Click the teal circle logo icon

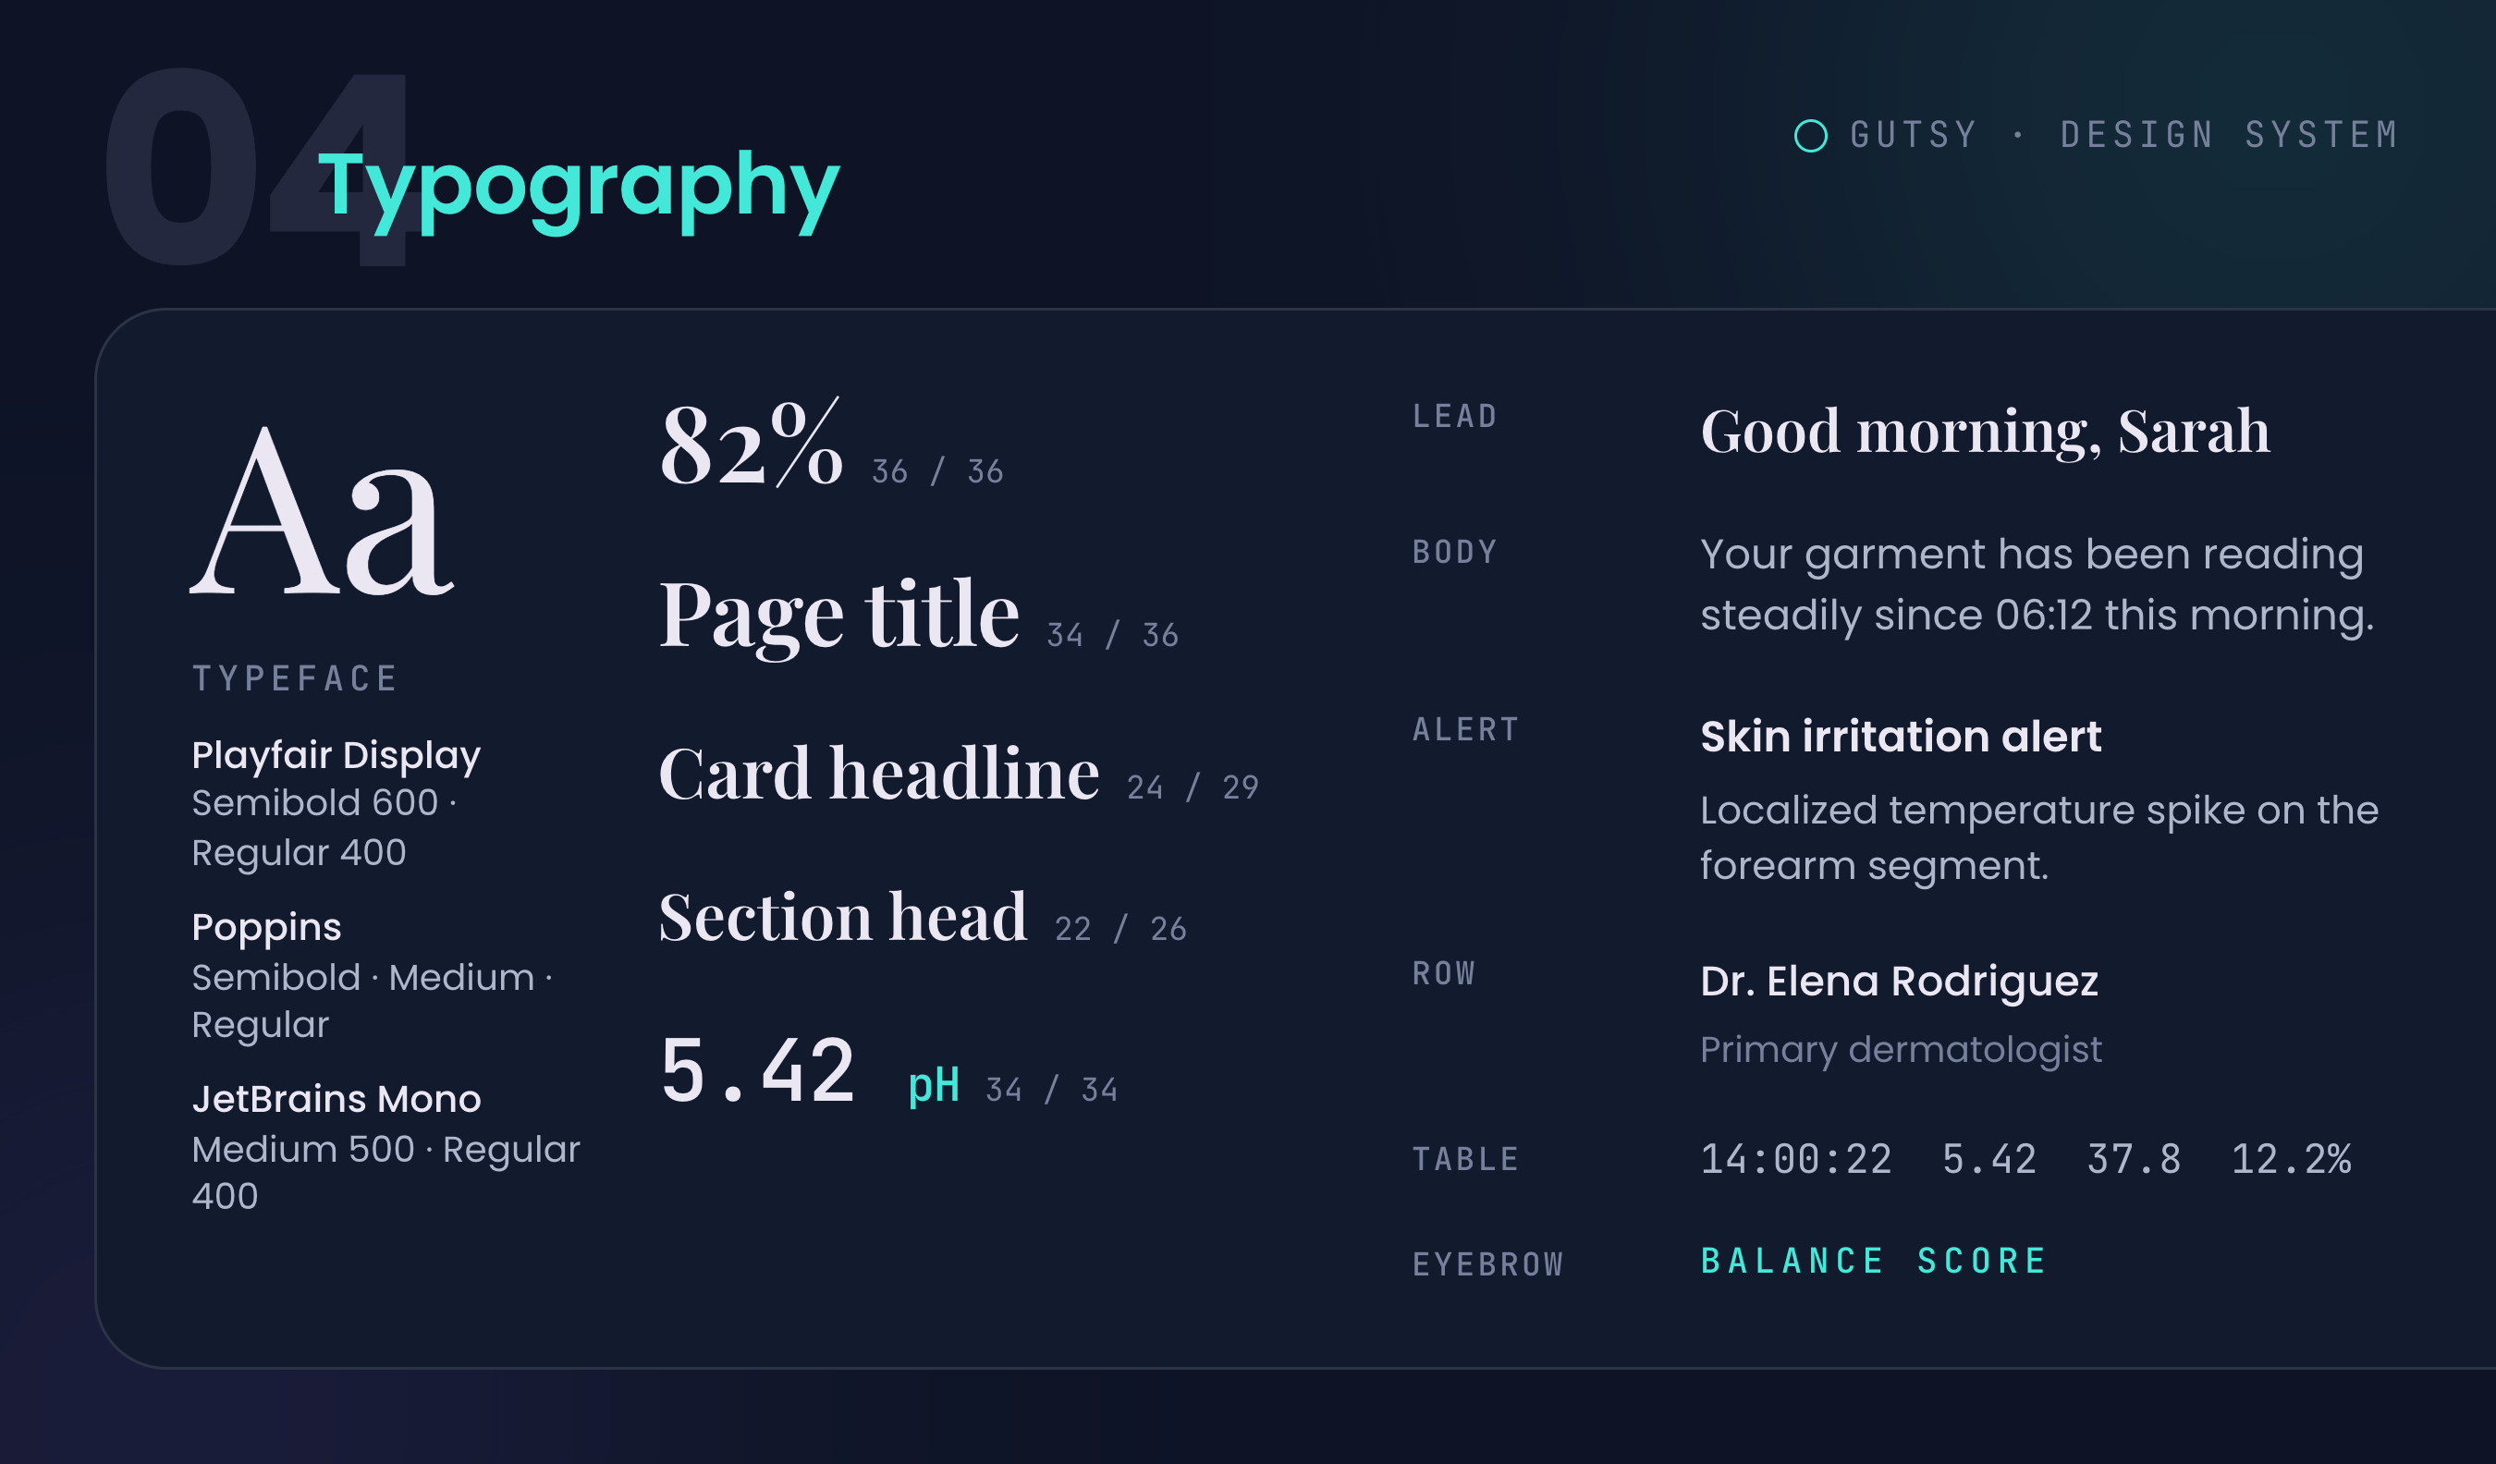(1811, 136)
